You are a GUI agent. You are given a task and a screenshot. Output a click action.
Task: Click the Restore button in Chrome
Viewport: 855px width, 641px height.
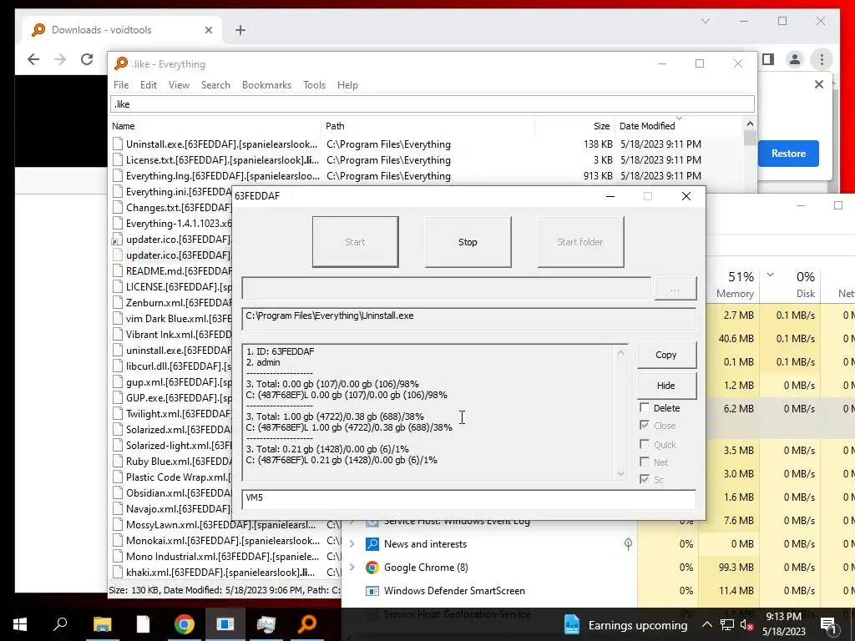(788, 154)
